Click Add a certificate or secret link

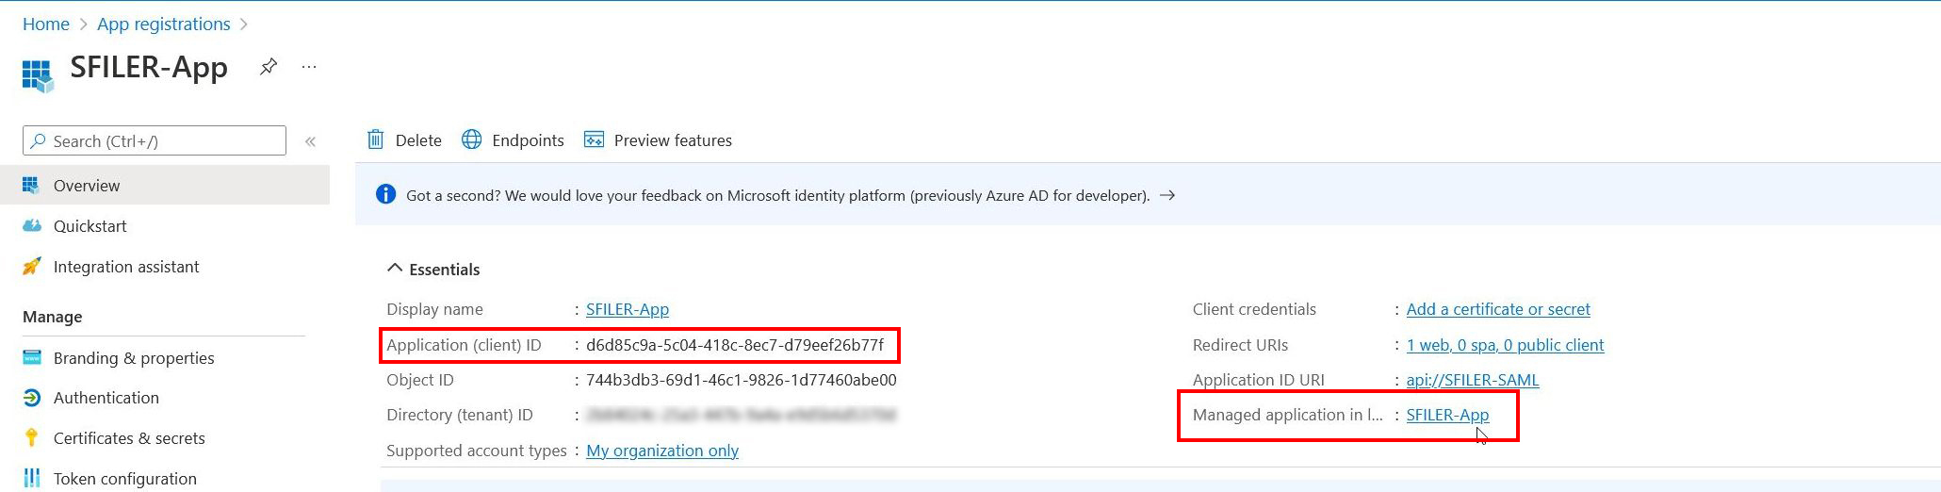pos(1497,309)
